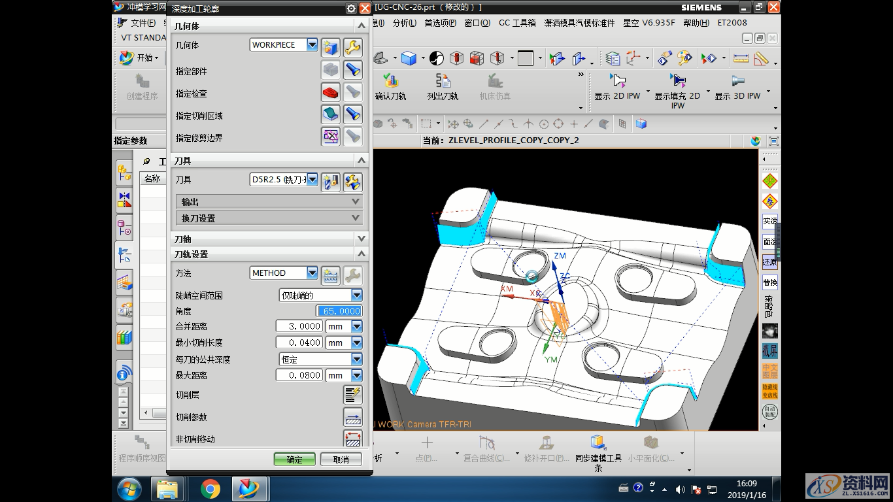Open the dialog settings gear icon
Image resolution: width=893 pixels, height=502 pixels.
point(351,8)
